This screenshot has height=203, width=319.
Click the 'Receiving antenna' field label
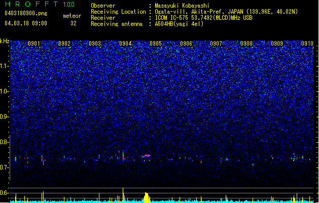point(117,24)
